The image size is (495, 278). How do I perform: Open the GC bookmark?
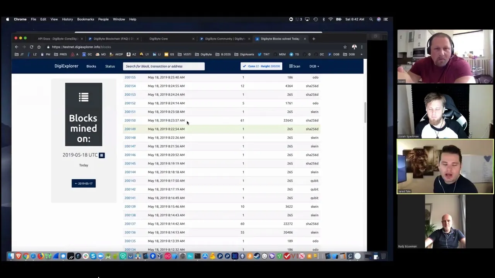(87, 54)
